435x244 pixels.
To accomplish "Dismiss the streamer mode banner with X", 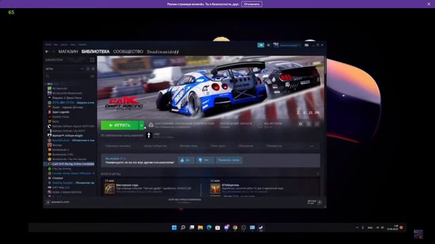I will [x=429, y=4].
